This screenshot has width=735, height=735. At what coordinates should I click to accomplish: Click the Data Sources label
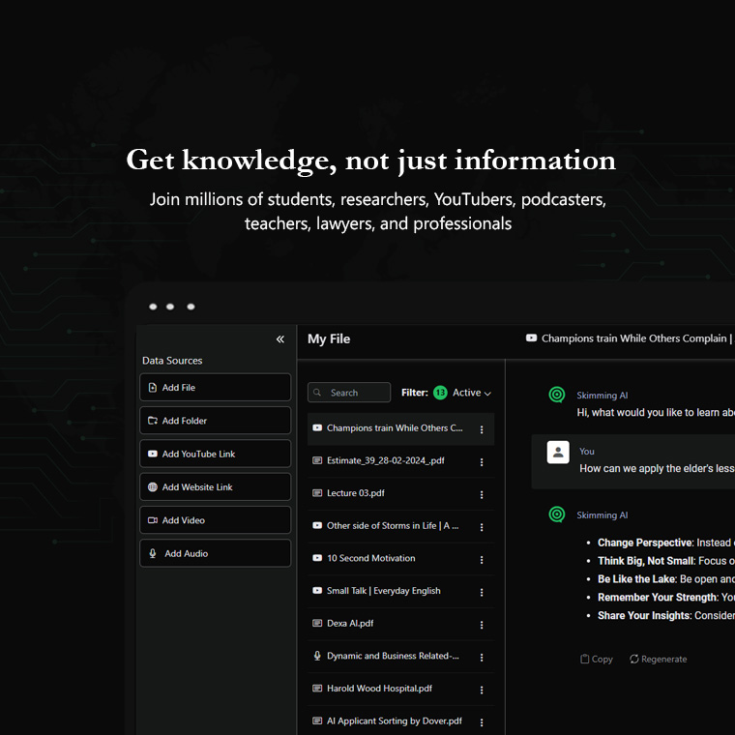click(x=172, y=361)
